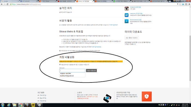The width and height of the screenshot is (191, 107).
Task: Click the orange Strava premium shield image
Action: [147, 96]
